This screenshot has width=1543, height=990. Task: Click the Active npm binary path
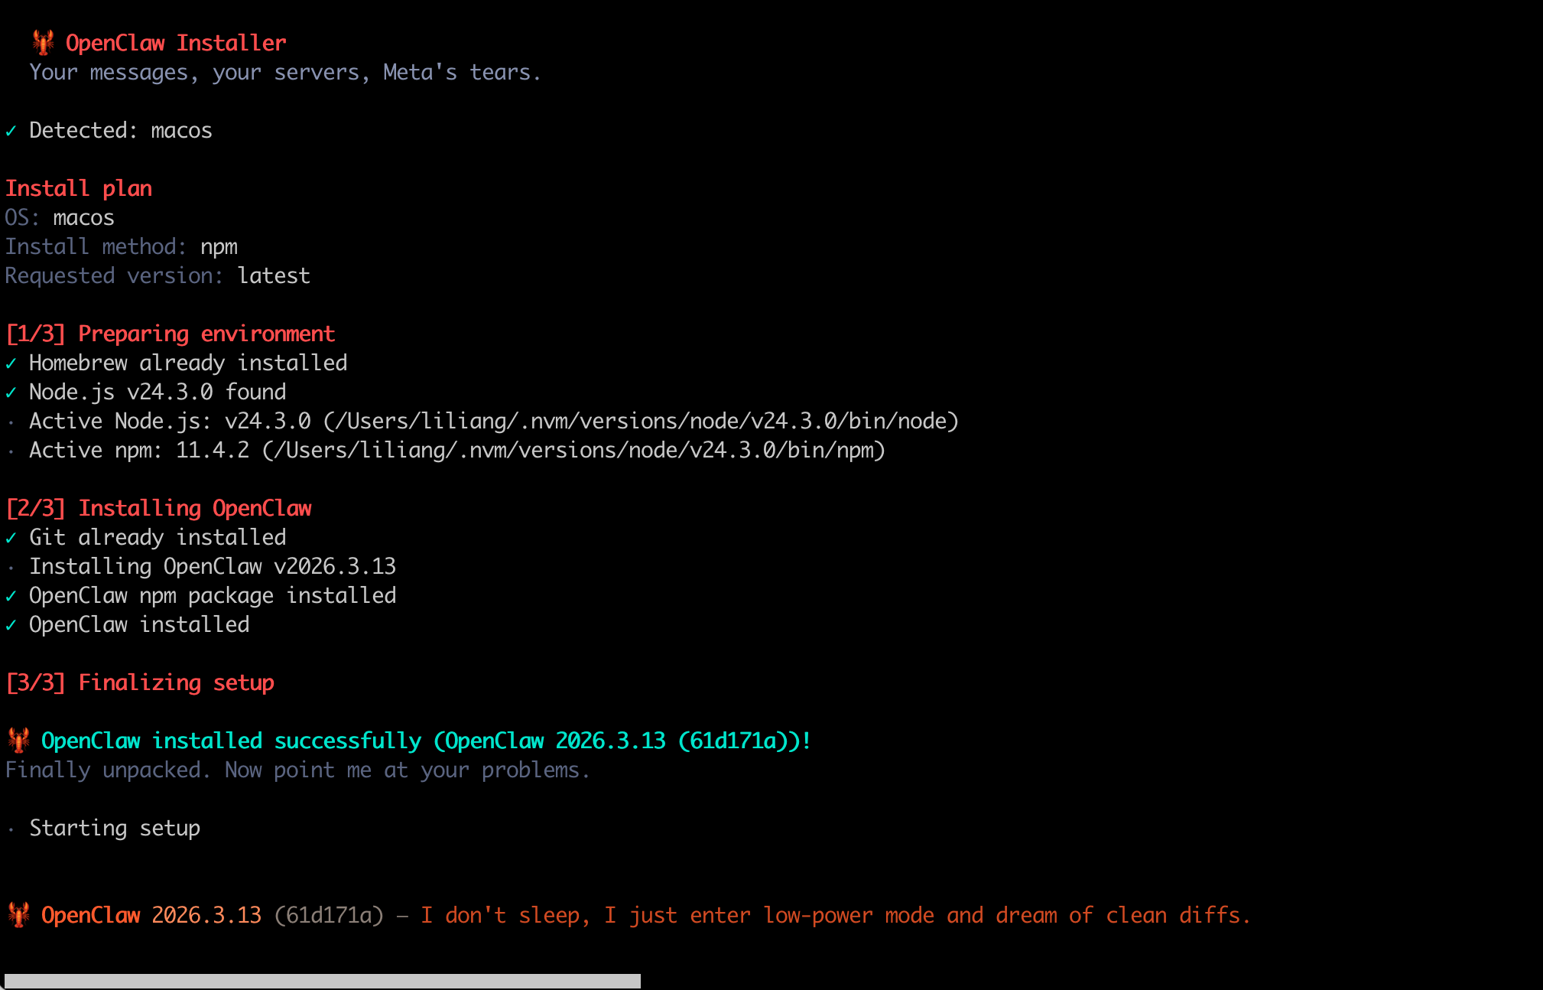(x=573, y=451)
